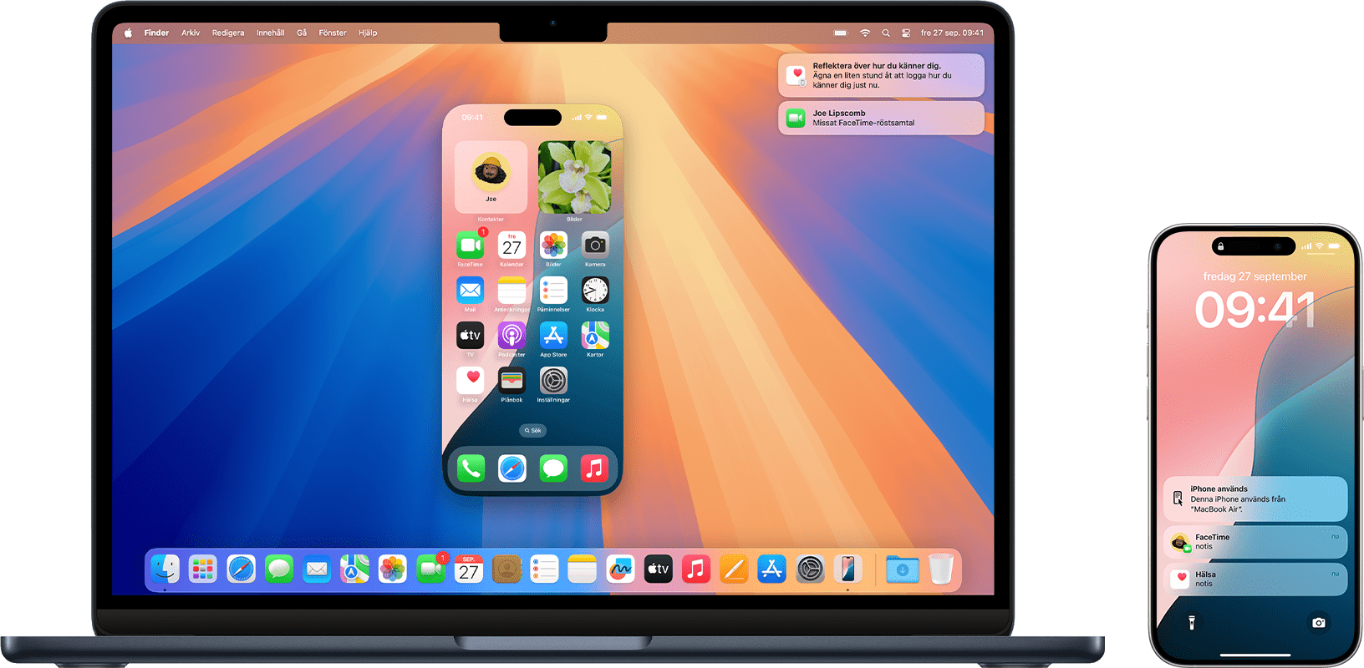Open Påminnelser app on mirrored iPhone
1364x668 pixels.
553,291
